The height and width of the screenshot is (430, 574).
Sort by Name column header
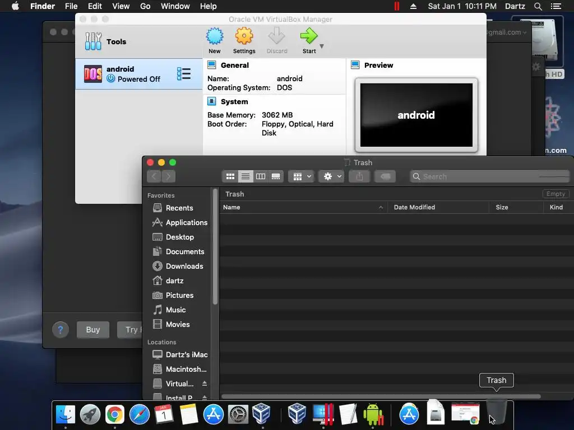point(303,207)
